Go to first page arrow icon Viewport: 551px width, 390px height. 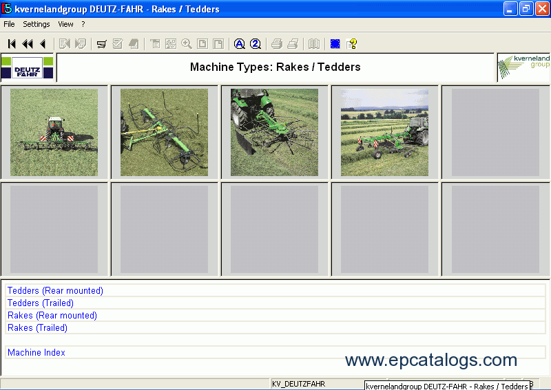(x=12, y=44)
